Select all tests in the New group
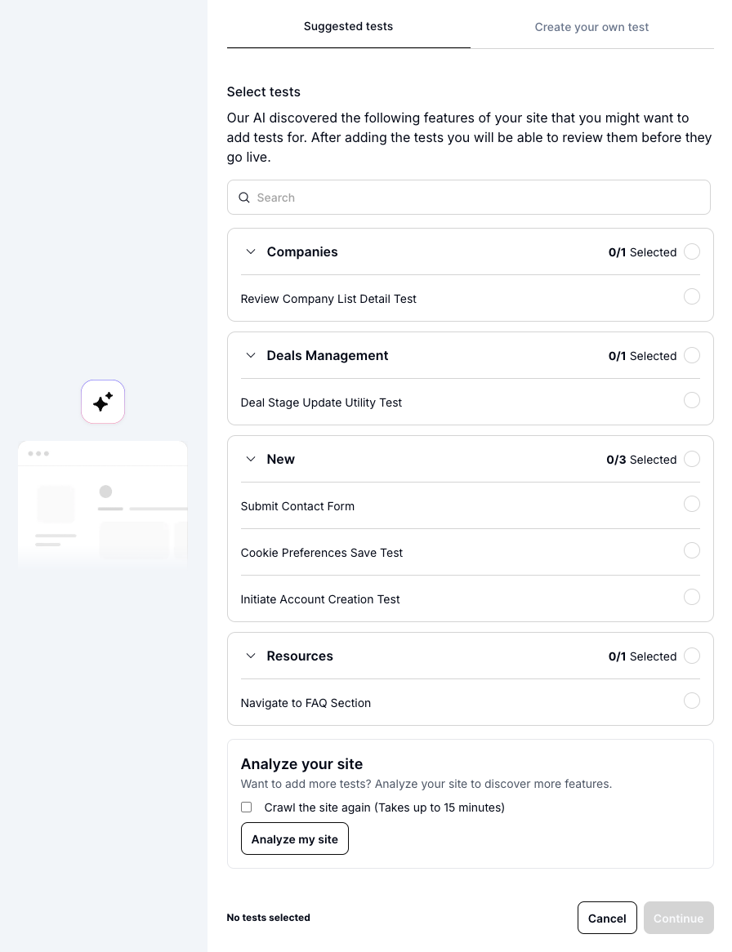Image resolution: width=732 pixels, height=952 pixels. point(692,459)
